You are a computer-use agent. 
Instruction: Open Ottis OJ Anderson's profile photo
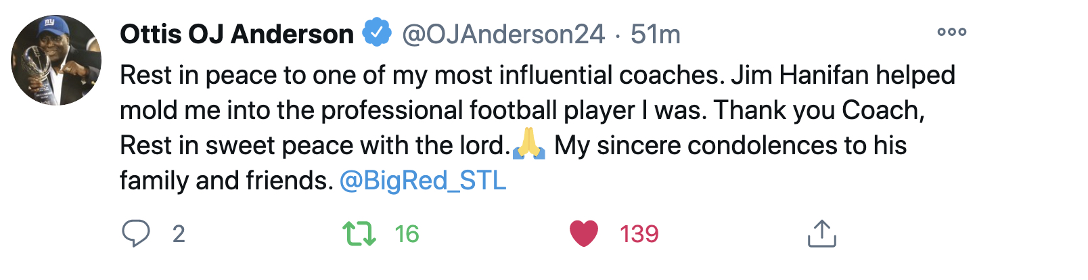[56, 60]
